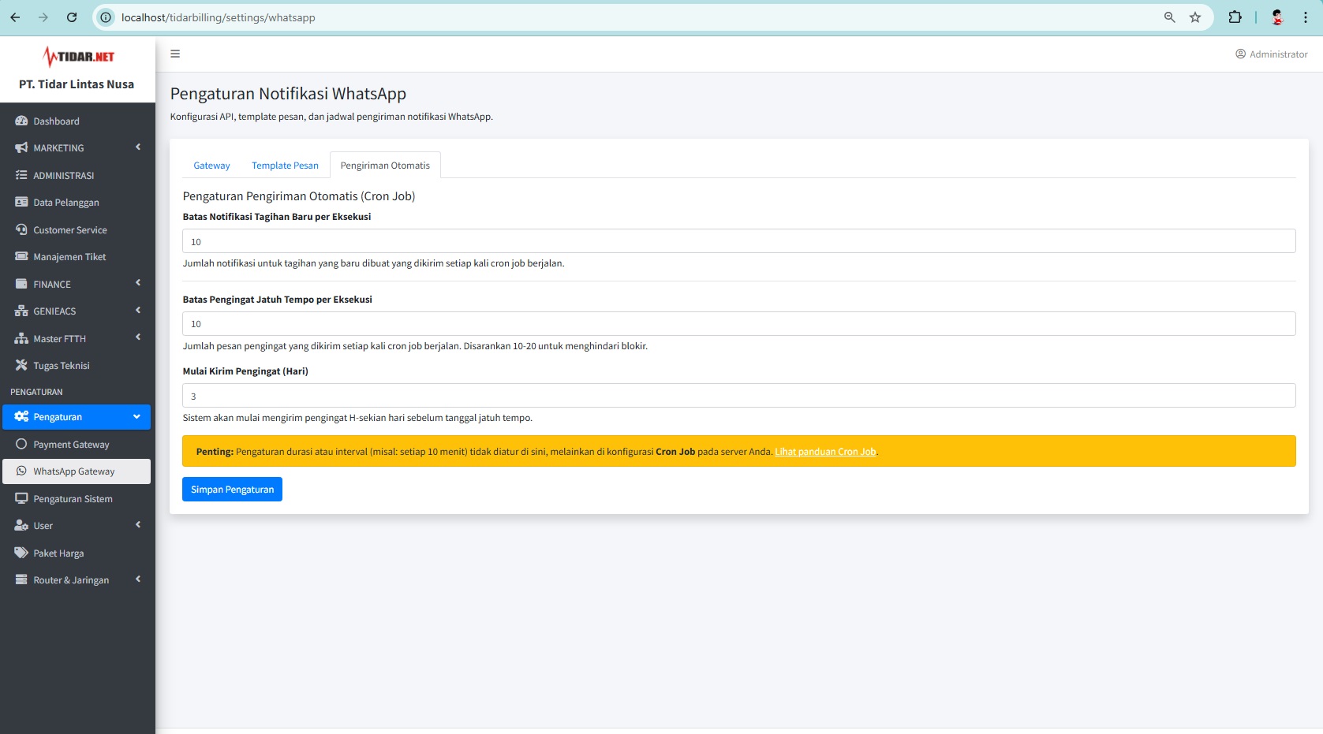Toggle the sidebar hamburger menu icon
This screenshot has height=734, width=1323.
(175, 54)
